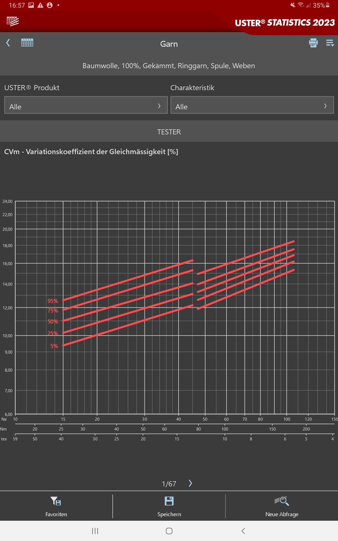Tap the Ne axis label

point(4,419)
